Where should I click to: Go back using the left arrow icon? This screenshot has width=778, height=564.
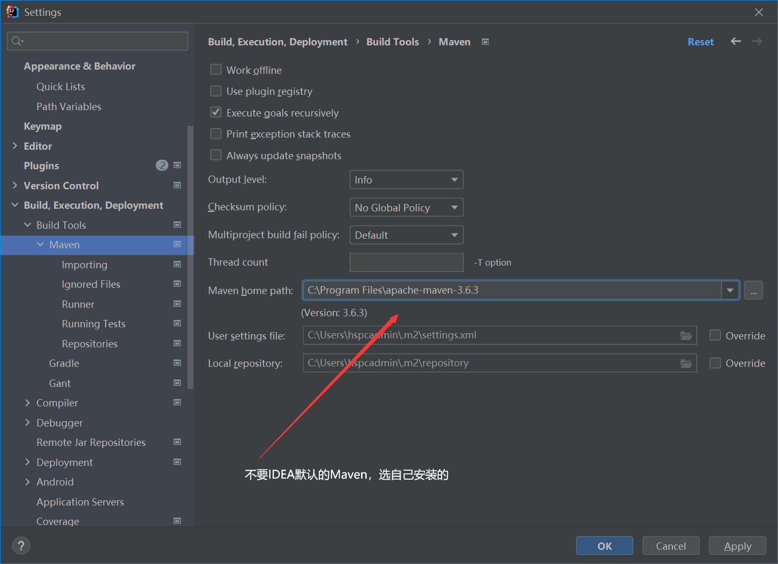pyautogui.click(x=736, y=41)
